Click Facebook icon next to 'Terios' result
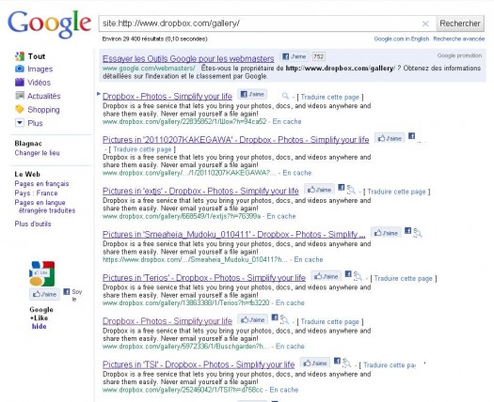This screenshot has height=402, width=494. tap(348, 274)
